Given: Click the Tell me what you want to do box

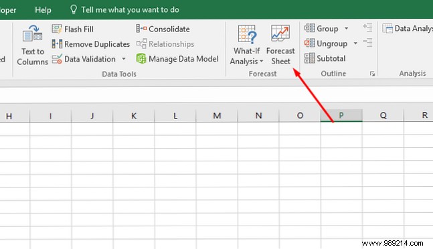Looking at the screenshot, I should pos(124,10).
